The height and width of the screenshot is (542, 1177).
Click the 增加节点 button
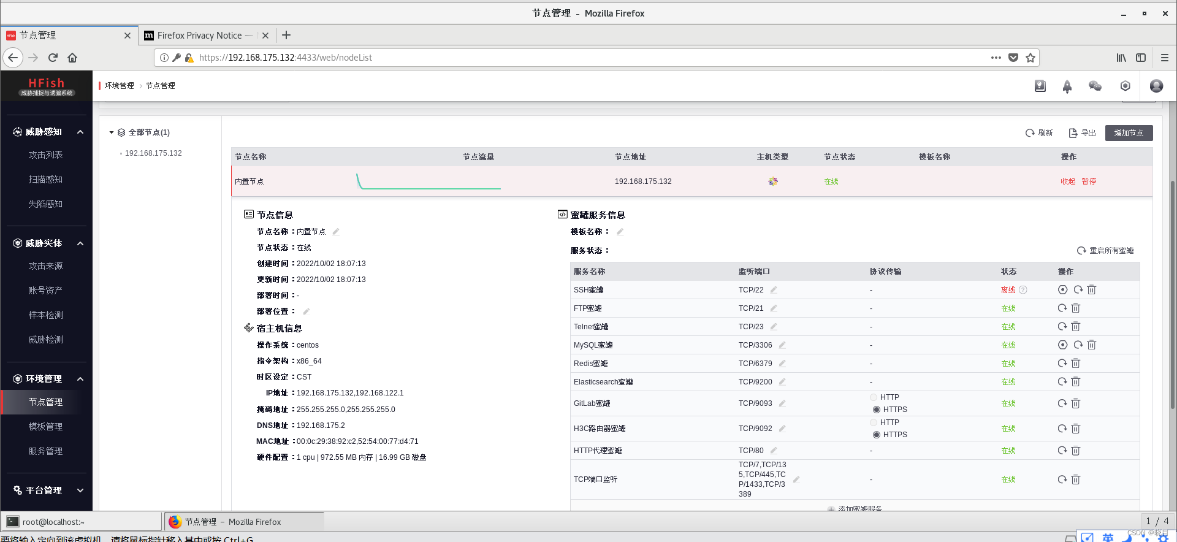1129,133
